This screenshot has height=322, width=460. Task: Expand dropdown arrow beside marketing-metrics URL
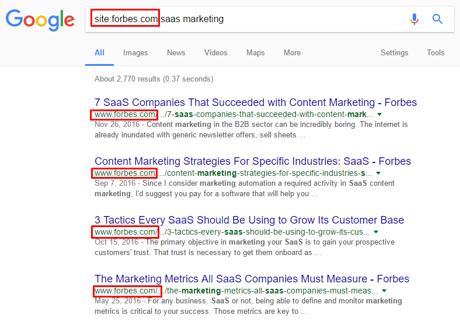[x=384, y=291]
